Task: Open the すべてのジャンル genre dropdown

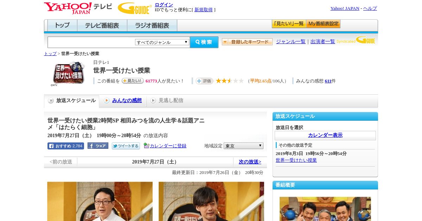Action: click(x=162, y=42)
